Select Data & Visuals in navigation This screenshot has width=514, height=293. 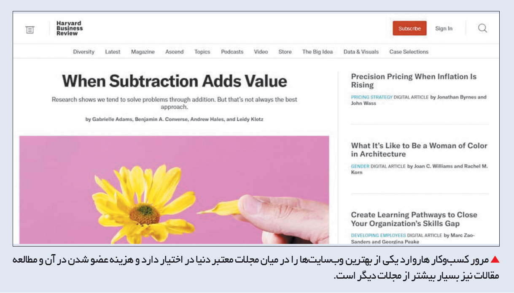click(x=361, y=52)
